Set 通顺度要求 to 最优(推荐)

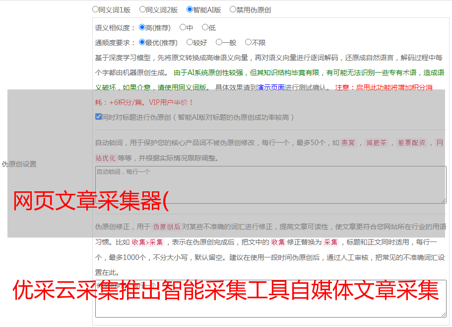142,42
